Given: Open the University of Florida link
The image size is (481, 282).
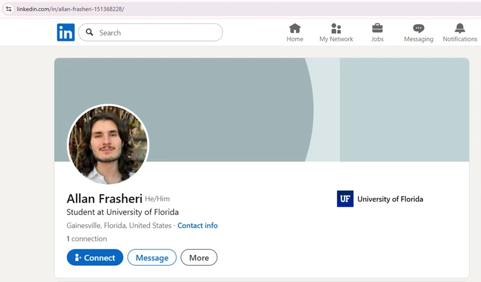Looking at the screenshot, I should pos(390,199).
